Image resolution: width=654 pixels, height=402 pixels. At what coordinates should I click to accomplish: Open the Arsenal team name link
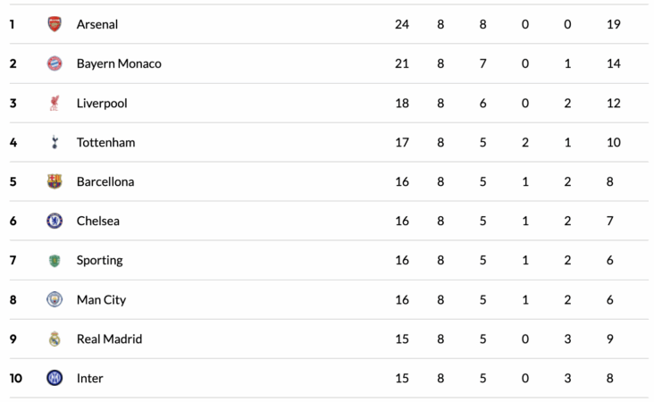pyautogui.click(x=97, y=24)
